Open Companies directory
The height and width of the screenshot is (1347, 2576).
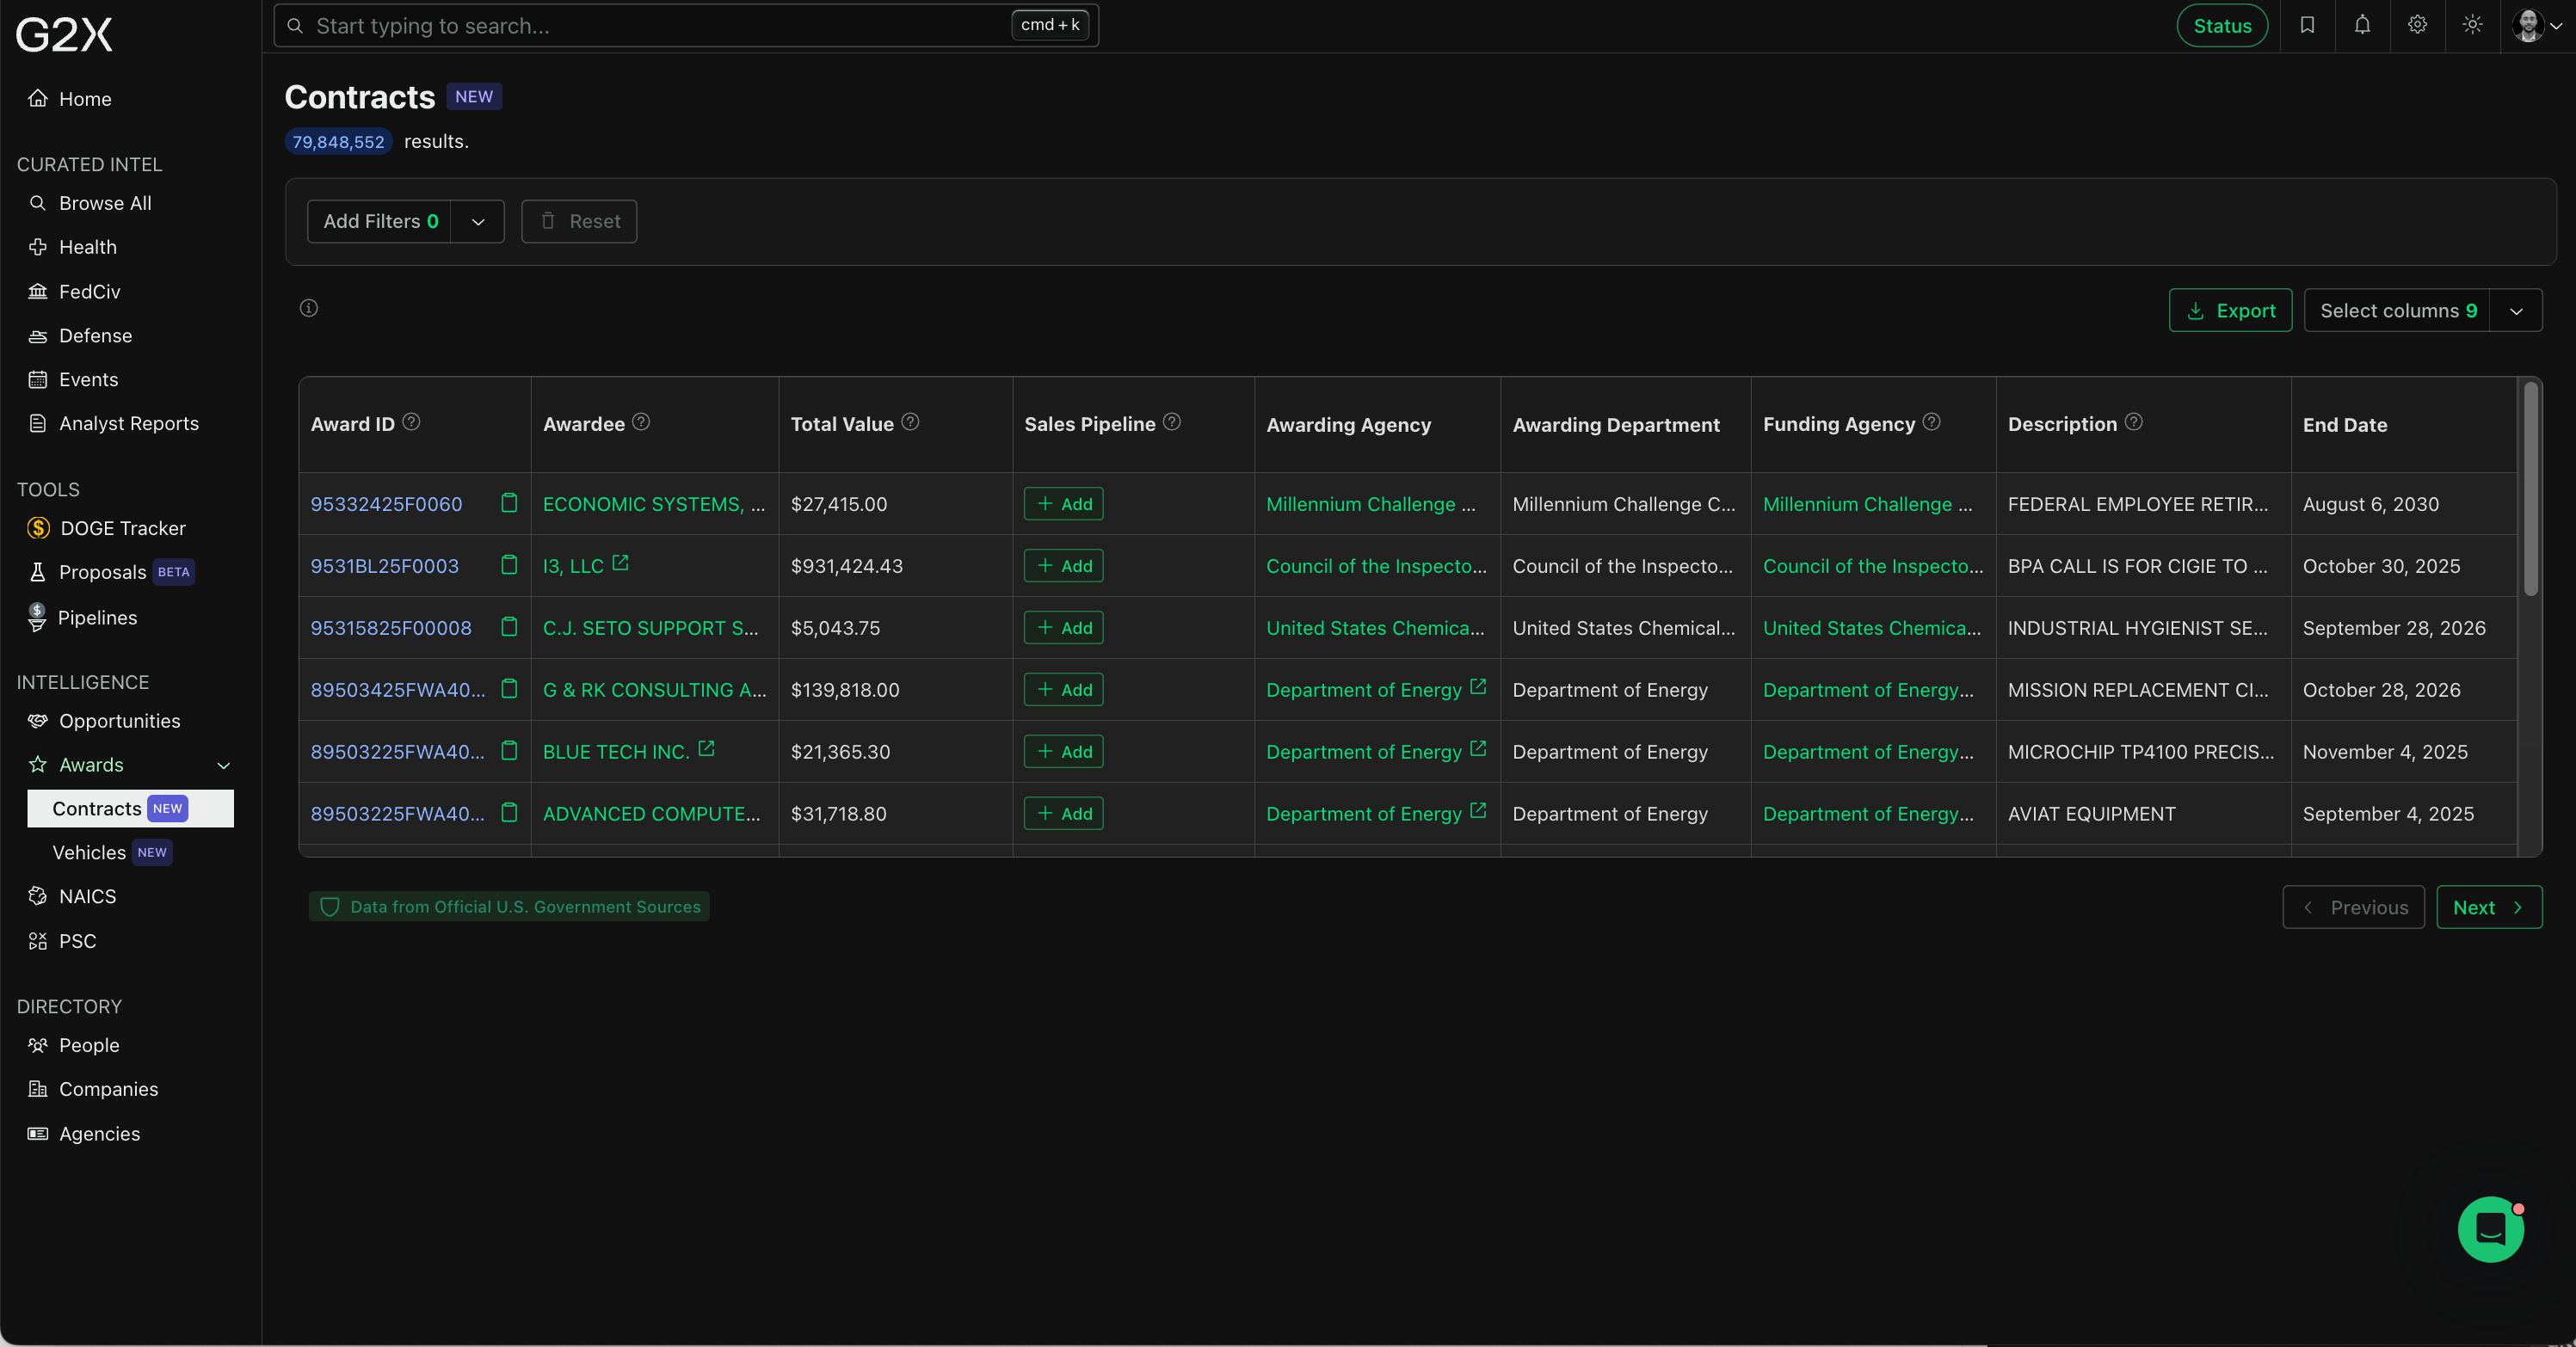[x=93, y=1089]
